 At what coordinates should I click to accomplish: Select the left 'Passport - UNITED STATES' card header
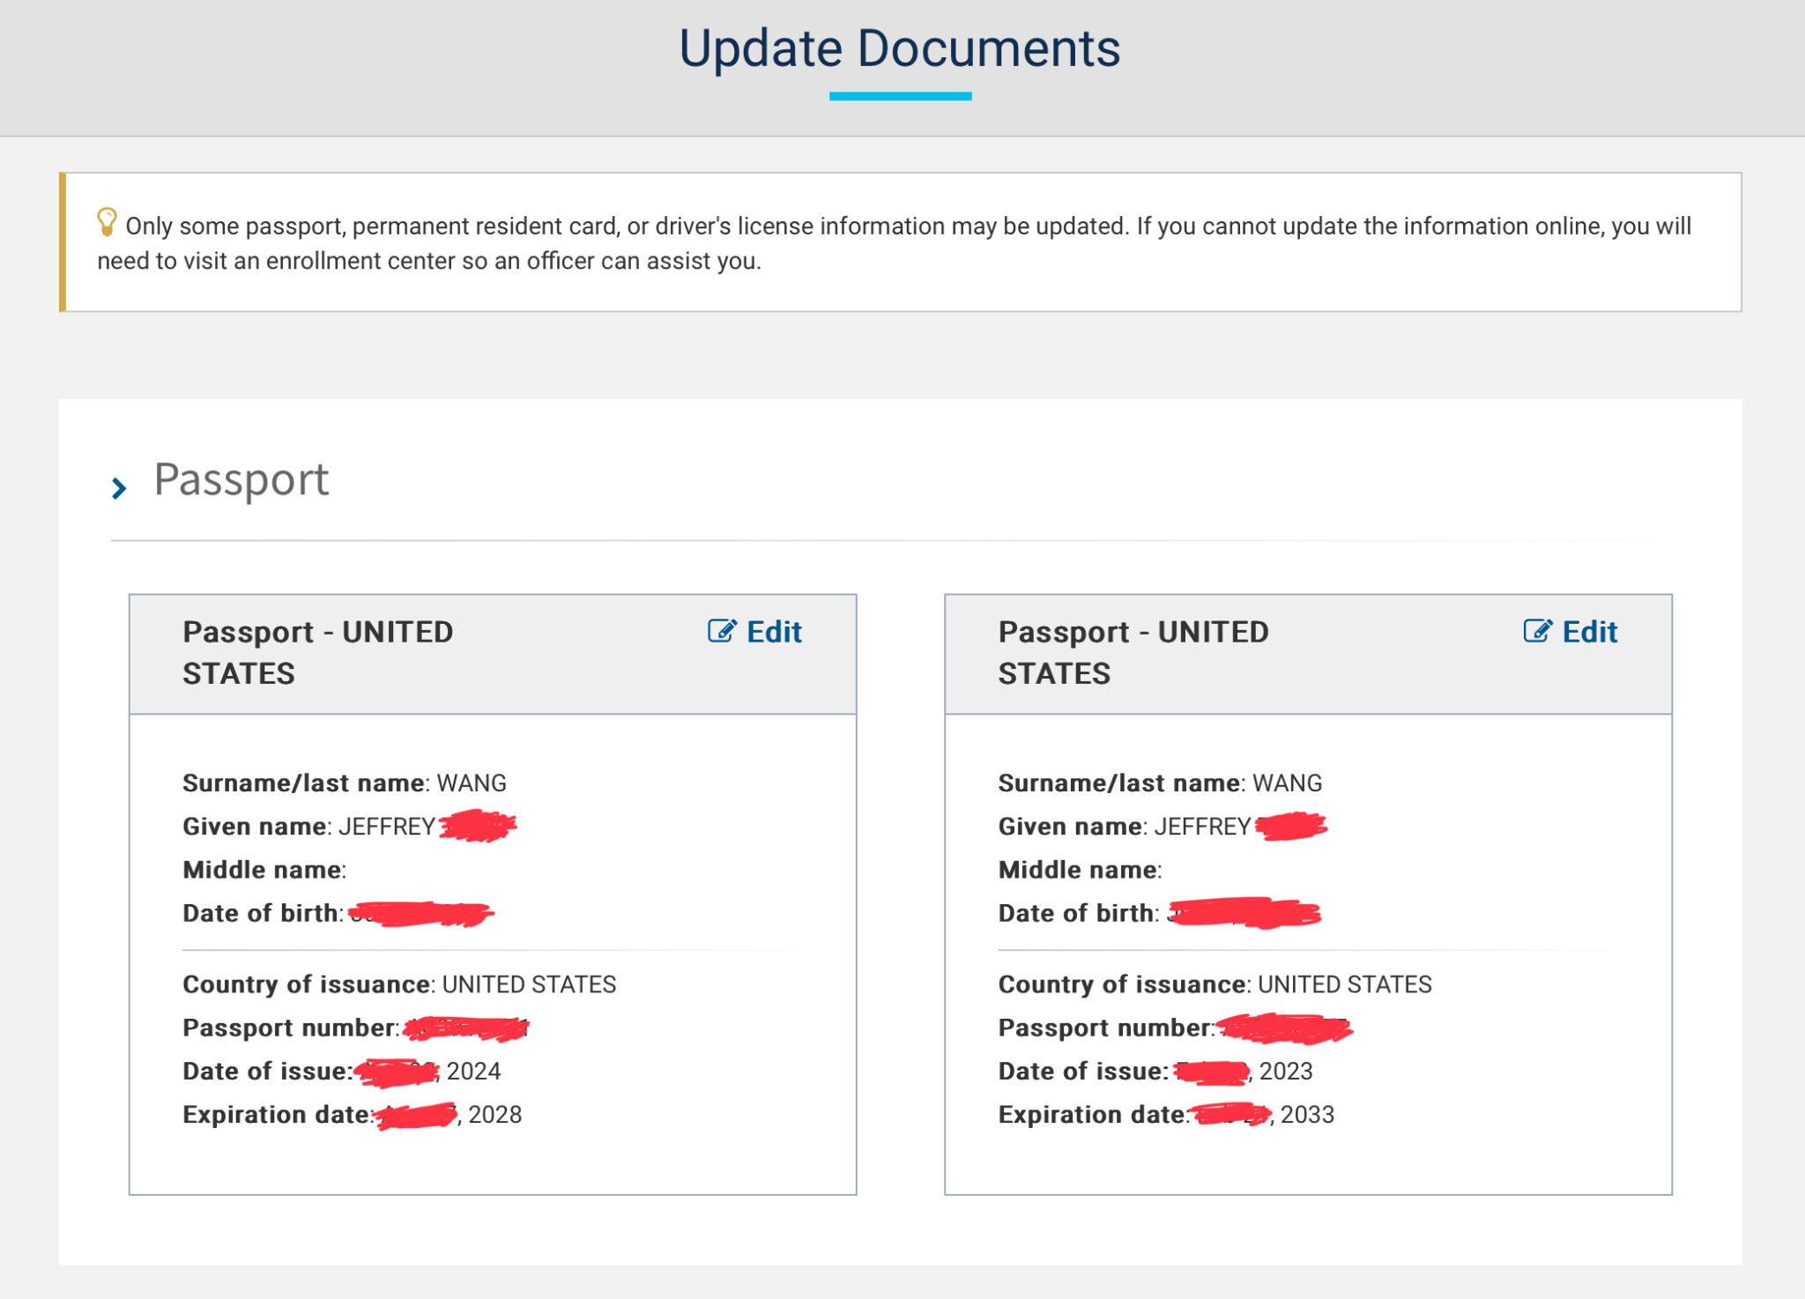(x=317, y=652)
